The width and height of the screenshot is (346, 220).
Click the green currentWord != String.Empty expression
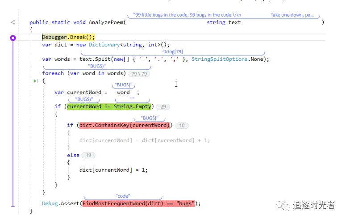tap(109, 106)
